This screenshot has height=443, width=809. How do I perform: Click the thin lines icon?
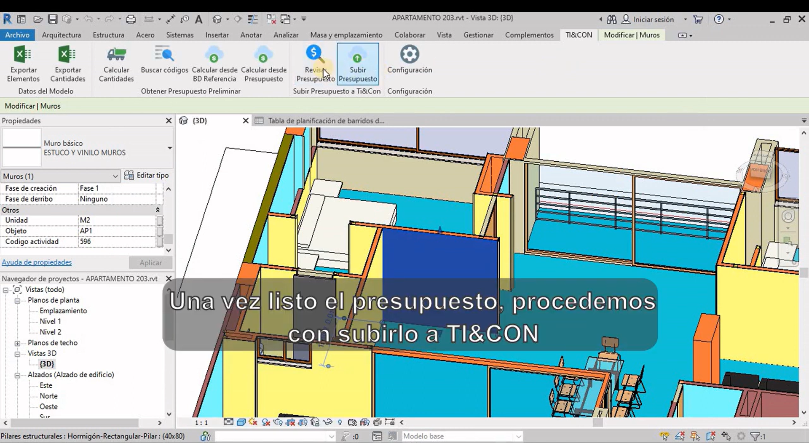pyautogui.click(x=253, y=19)
